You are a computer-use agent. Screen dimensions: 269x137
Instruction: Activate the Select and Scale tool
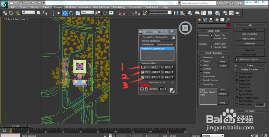[78, 13]
